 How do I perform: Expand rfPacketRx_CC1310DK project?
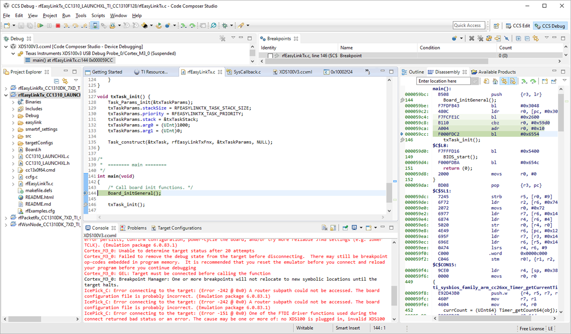click(x=6, y=218)
